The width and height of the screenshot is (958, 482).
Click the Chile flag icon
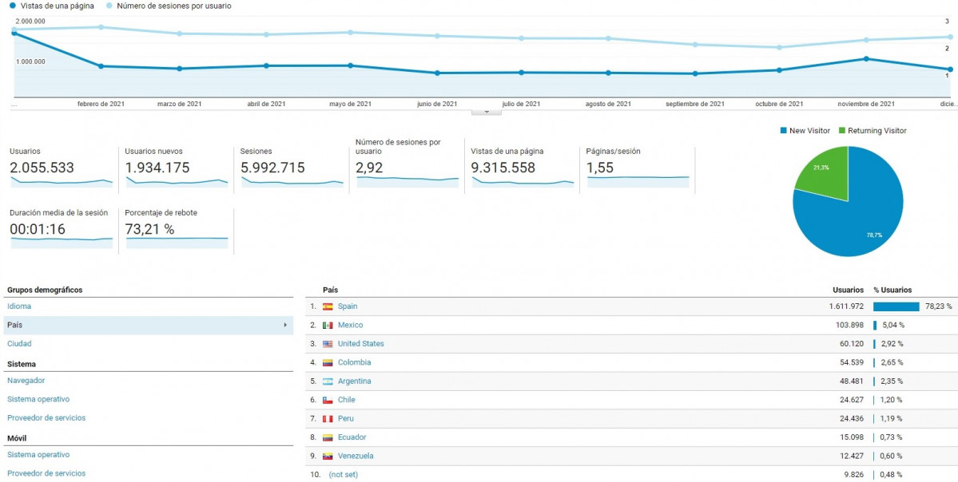[x=328, y=401]
